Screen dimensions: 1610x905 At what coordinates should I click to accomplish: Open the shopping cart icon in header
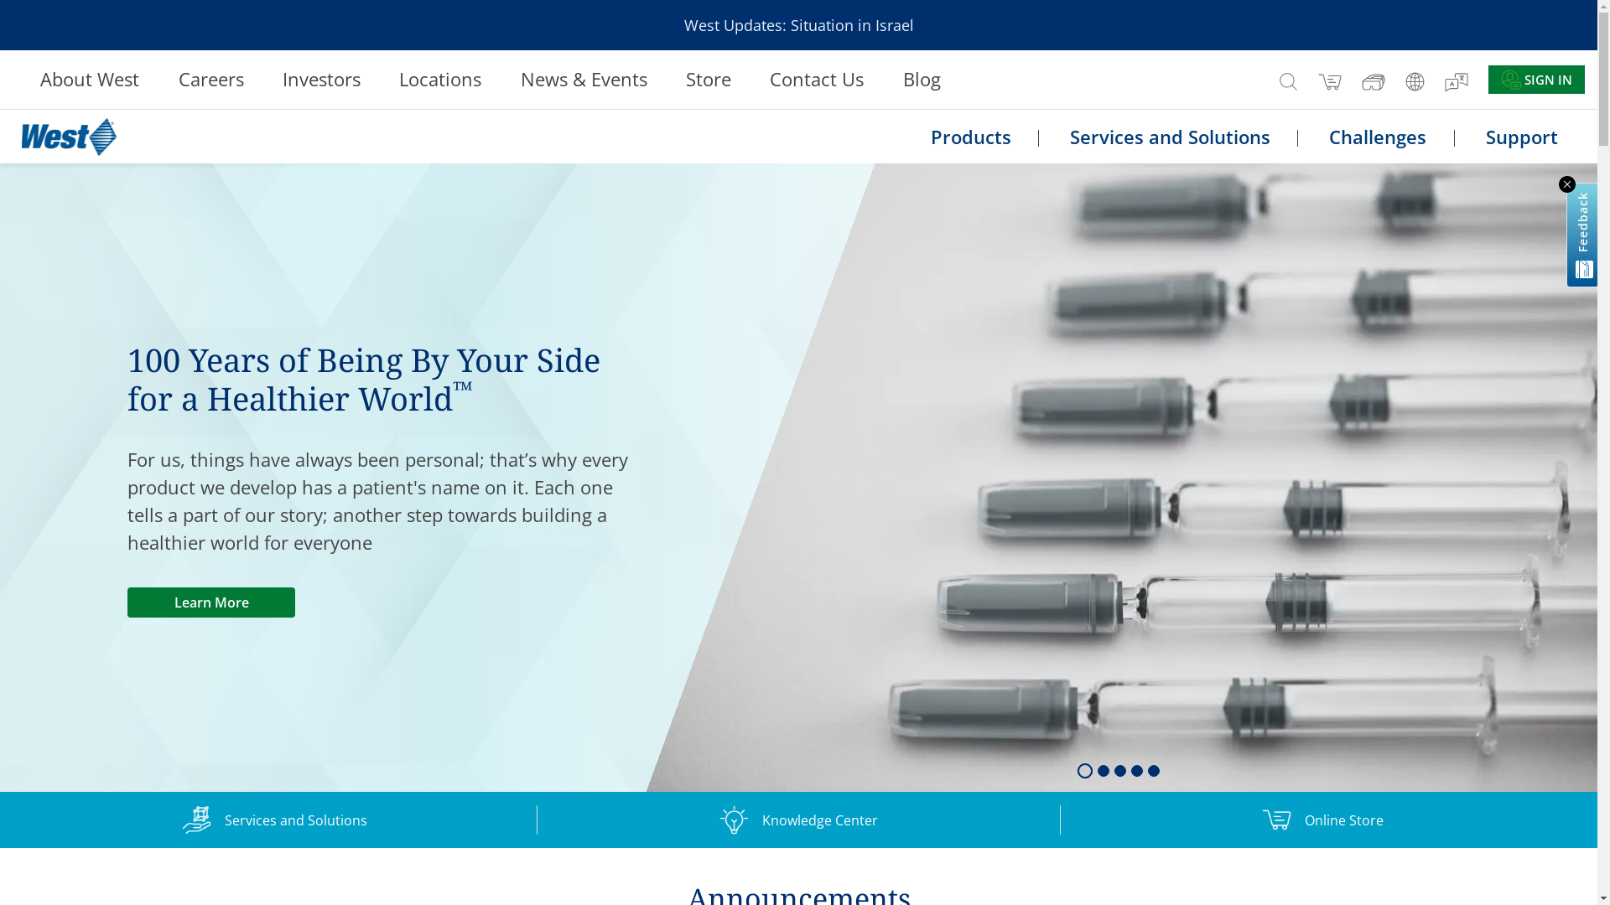point(1330,81)
